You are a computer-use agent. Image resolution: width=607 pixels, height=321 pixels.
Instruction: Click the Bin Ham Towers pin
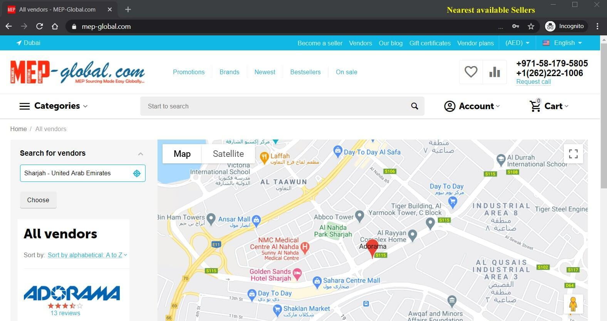(211, 218)
